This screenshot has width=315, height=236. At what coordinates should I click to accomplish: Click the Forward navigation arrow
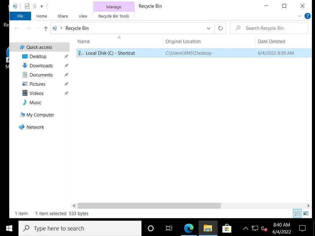pyautogui.click(x=29, y=28)
